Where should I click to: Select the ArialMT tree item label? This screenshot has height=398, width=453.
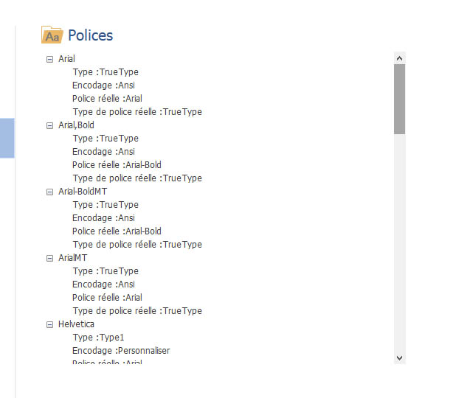pos(72,258)
